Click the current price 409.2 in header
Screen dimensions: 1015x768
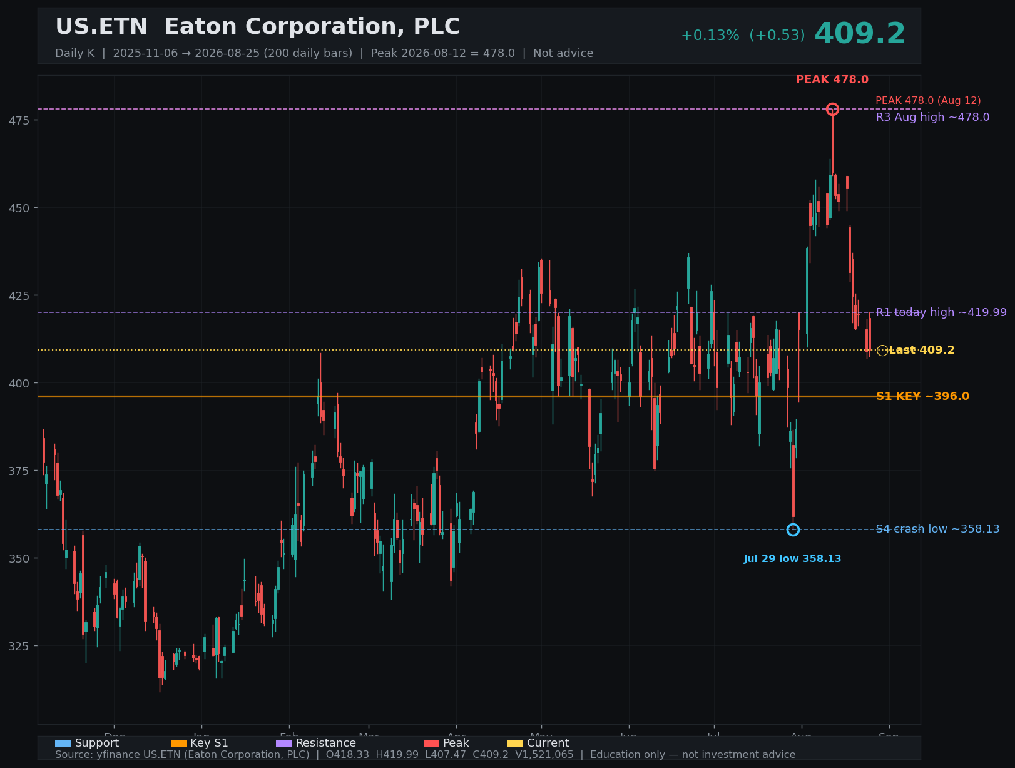click(x=860, y=34)
